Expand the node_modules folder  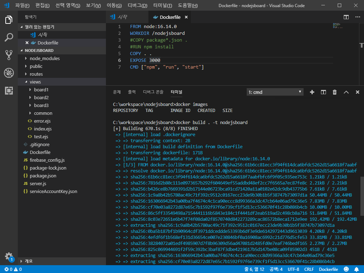coord(62,59)
